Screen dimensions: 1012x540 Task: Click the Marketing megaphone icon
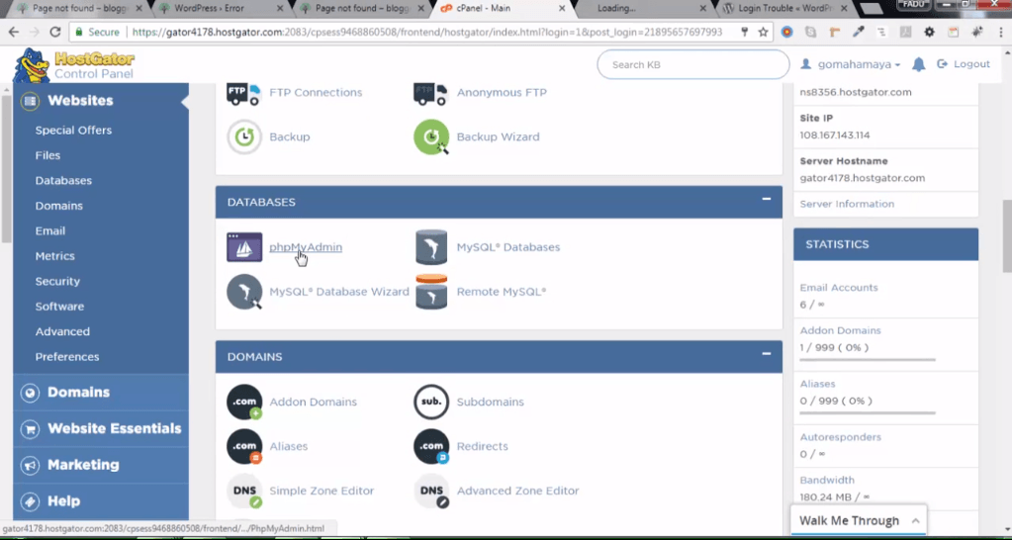click(x=30, y=465)
